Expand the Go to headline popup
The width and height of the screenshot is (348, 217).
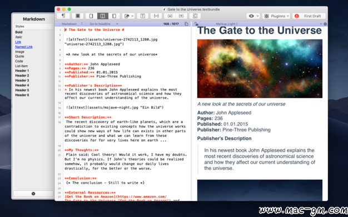[x=104, y=24]
